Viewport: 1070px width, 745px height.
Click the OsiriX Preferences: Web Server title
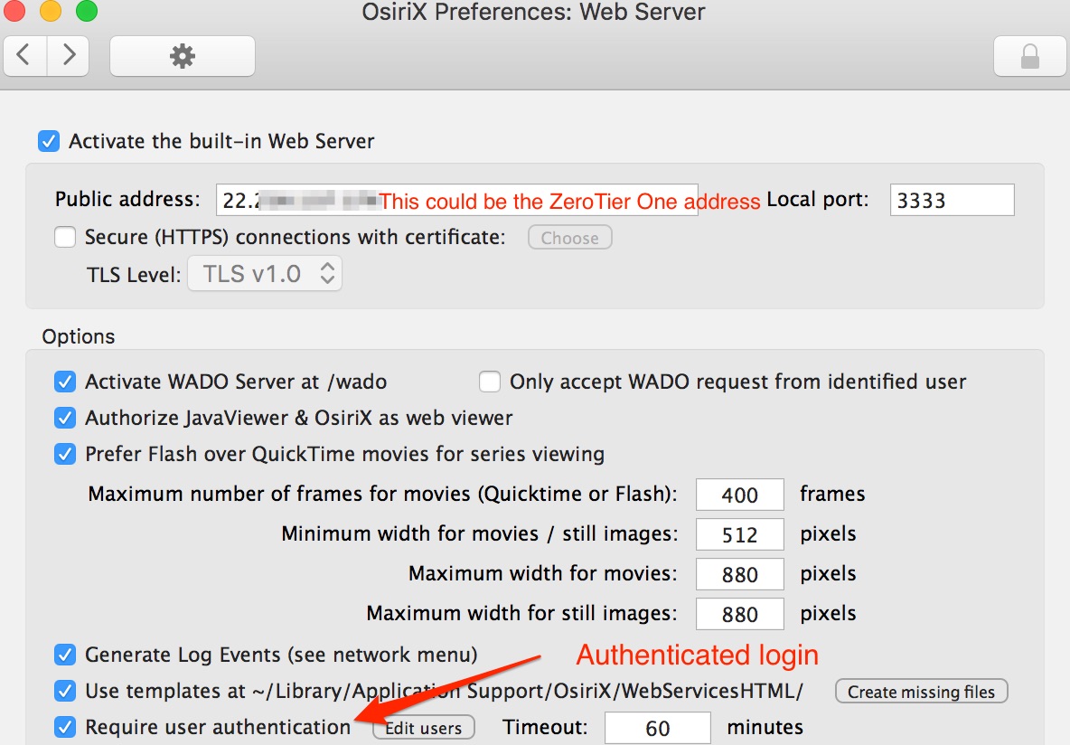(533, 12)
